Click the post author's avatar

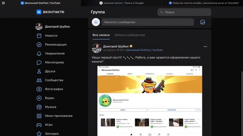coord(96,48)
